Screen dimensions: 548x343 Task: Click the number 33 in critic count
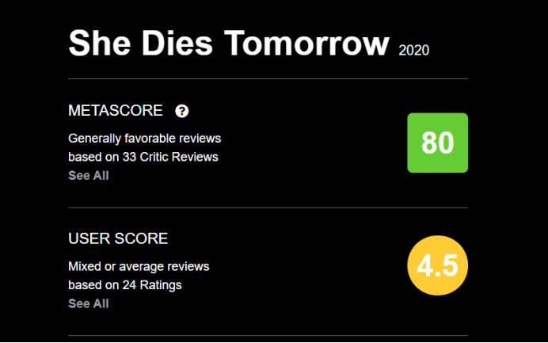pyautogui.click(x=130, y=156)
